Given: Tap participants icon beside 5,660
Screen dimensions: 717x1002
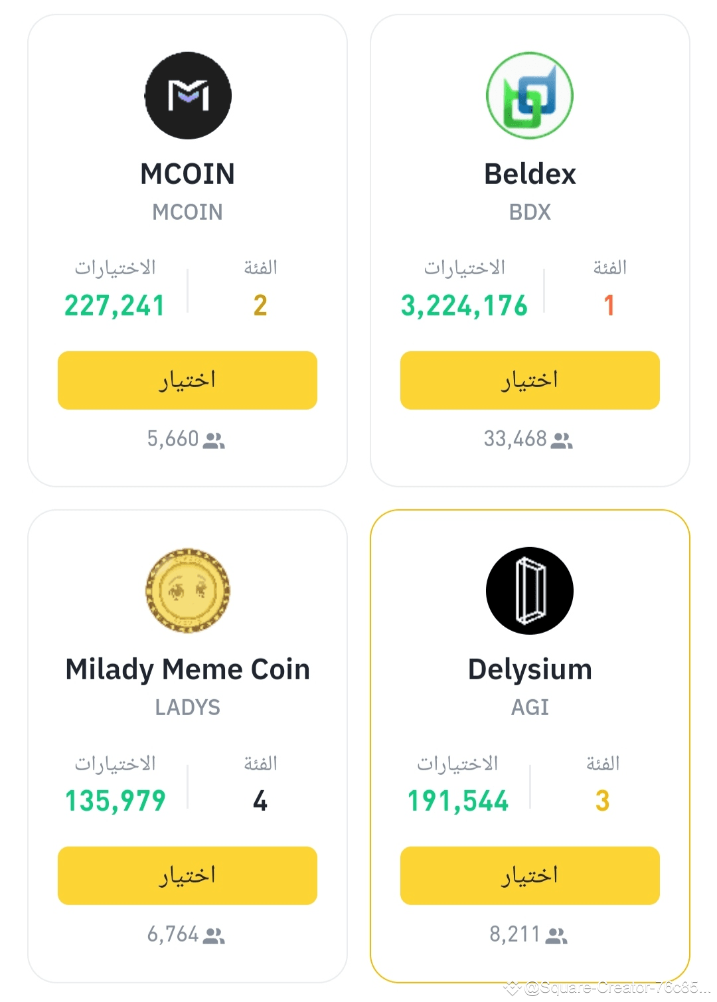Looking at the screenshot, I should point(214,440).
